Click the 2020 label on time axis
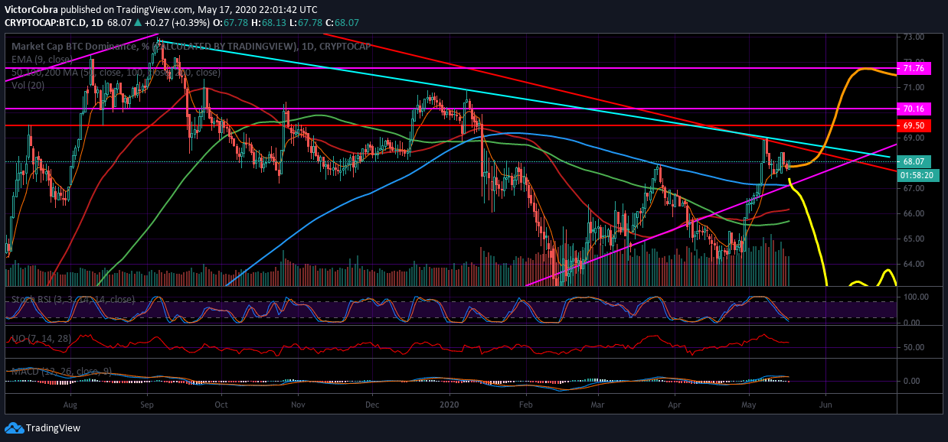 click(449, 404)
